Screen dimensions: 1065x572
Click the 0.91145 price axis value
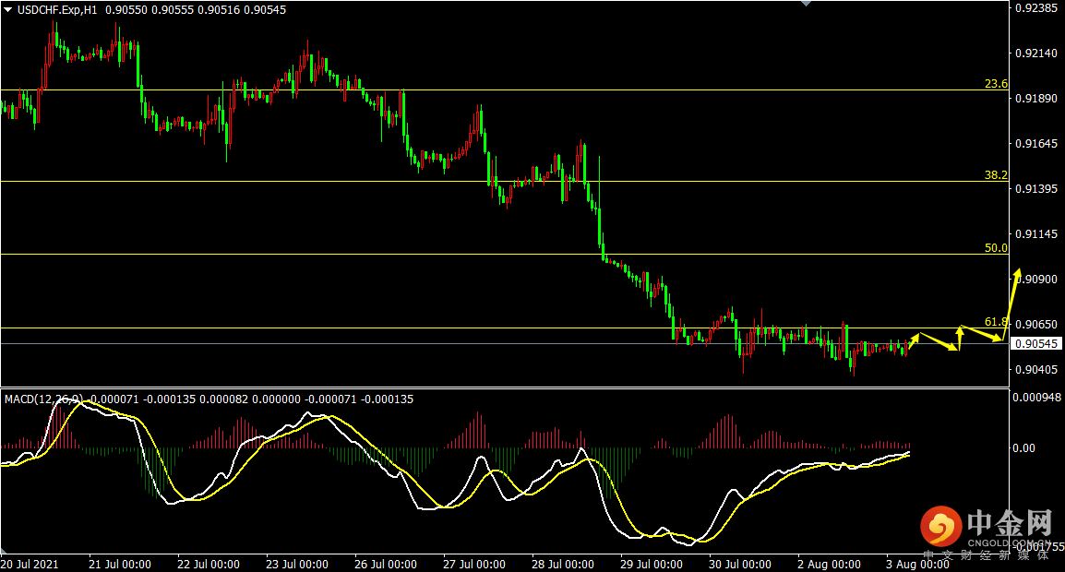click(1036, 233)
